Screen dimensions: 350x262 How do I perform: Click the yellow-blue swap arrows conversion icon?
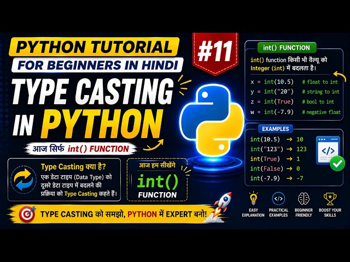tap(23, 180)
